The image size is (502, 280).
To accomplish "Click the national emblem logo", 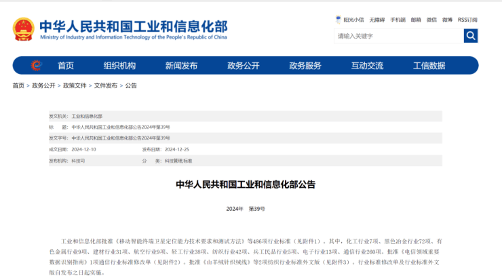I will point(23,28).
